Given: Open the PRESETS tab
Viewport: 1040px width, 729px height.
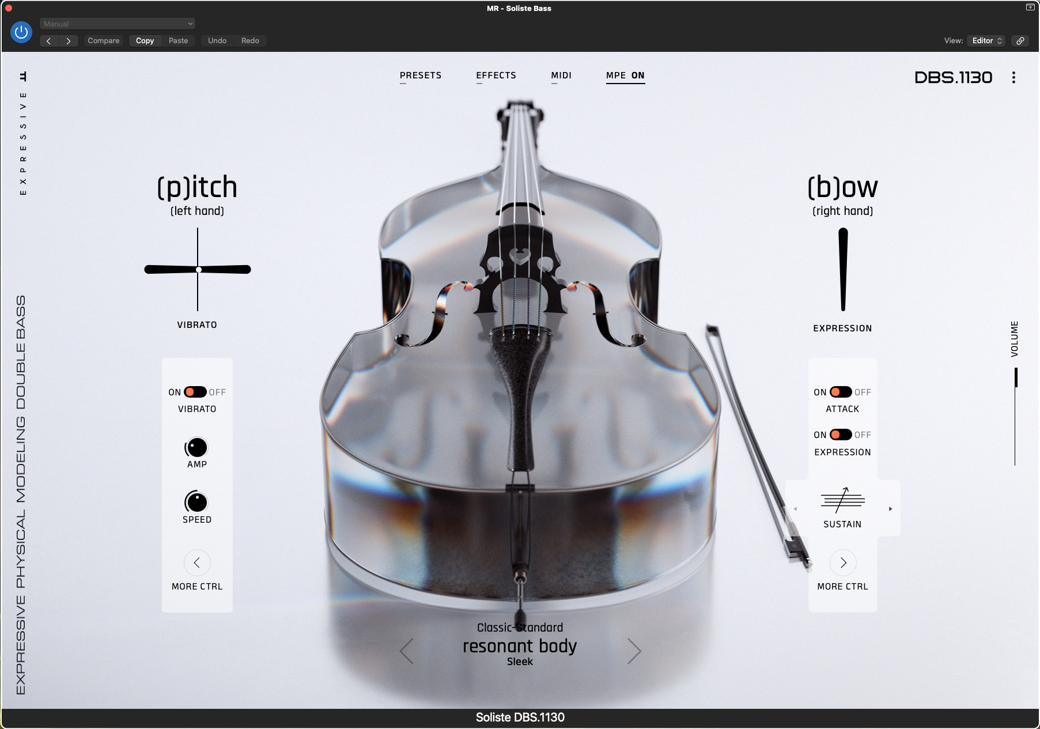Looking at the screenshot, I should coord(421,75).
